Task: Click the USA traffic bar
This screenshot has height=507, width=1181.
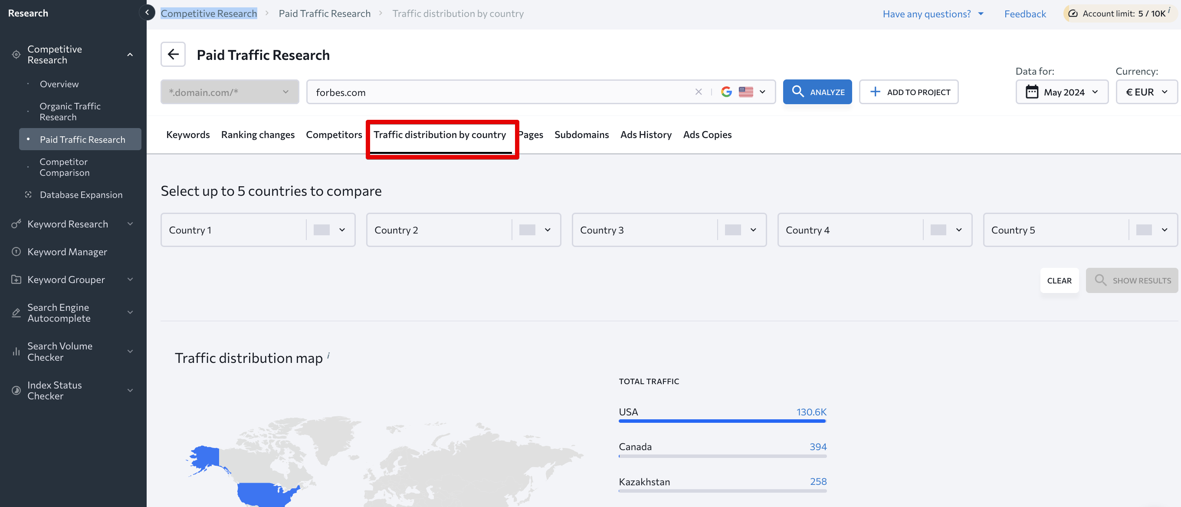Action: click(722, 421)
